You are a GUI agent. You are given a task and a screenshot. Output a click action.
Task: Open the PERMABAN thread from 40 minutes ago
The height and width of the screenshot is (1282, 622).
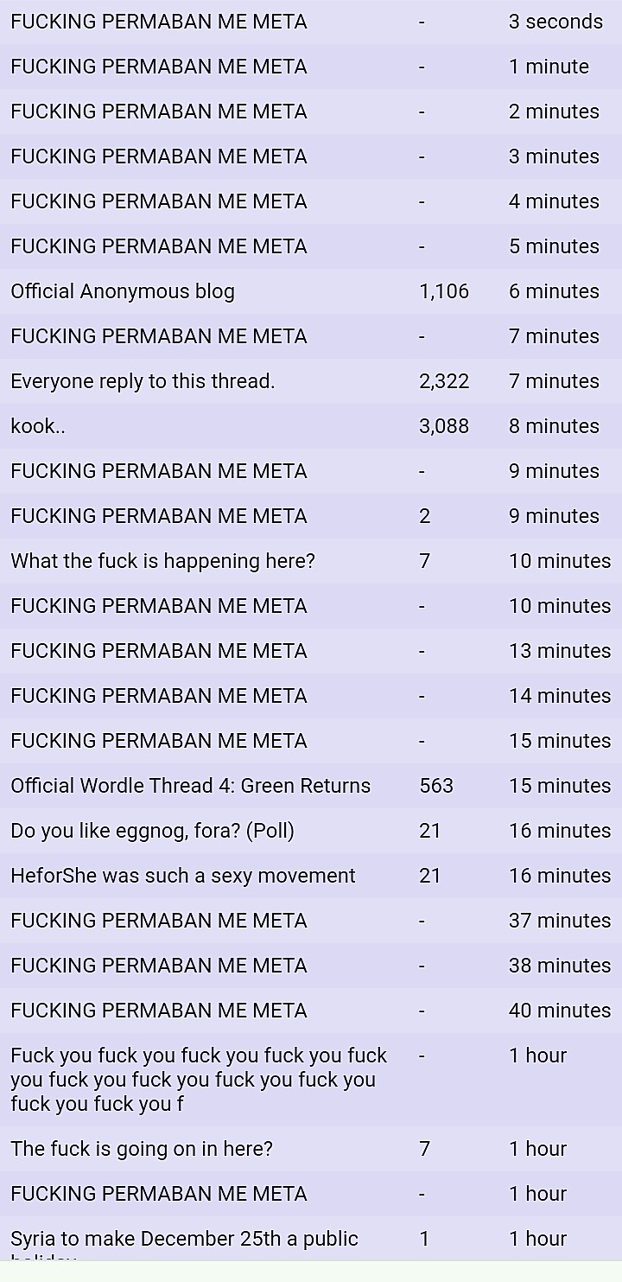coord(159,1011)
